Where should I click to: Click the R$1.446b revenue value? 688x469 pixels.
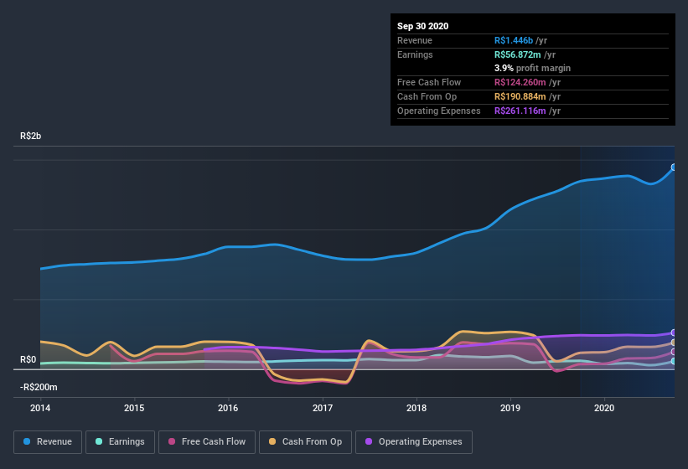514,40
